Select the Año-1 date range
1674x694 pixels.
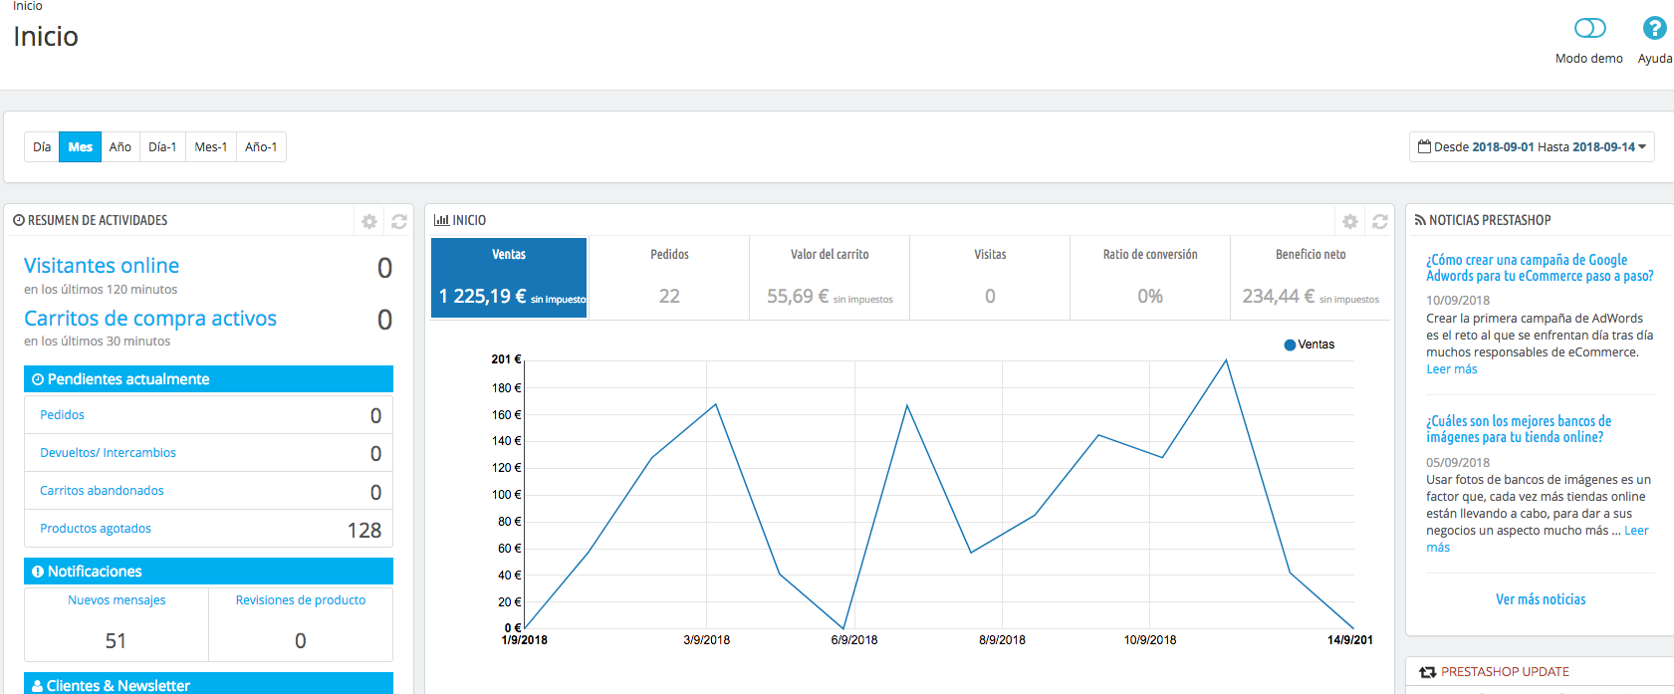coord(261,147)
